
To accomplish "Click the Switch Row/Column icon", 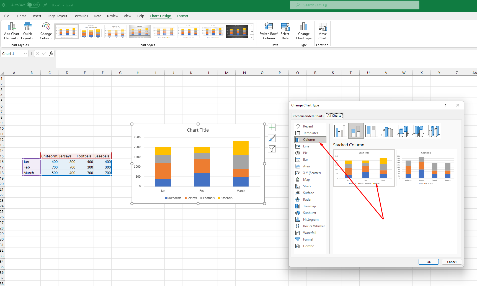I will click(x=269, y=27).
